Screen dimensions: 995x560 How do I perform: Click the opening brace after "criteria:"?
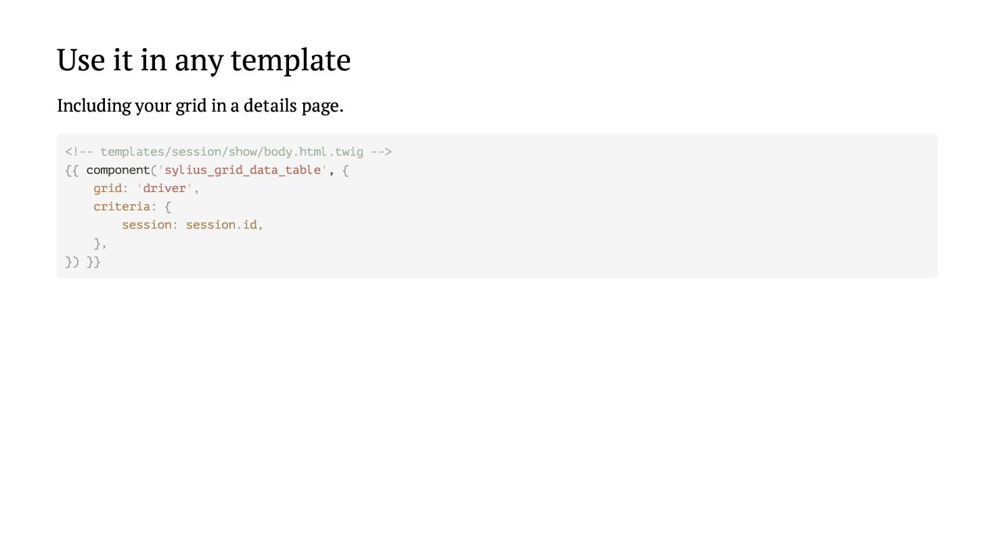168,207
